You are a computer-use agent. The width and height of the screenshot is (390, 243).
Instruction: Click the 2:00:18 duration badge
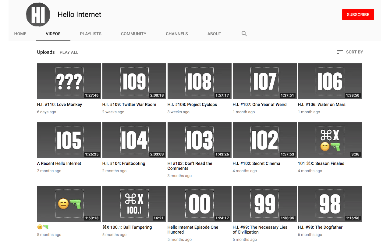click(157, 95)
